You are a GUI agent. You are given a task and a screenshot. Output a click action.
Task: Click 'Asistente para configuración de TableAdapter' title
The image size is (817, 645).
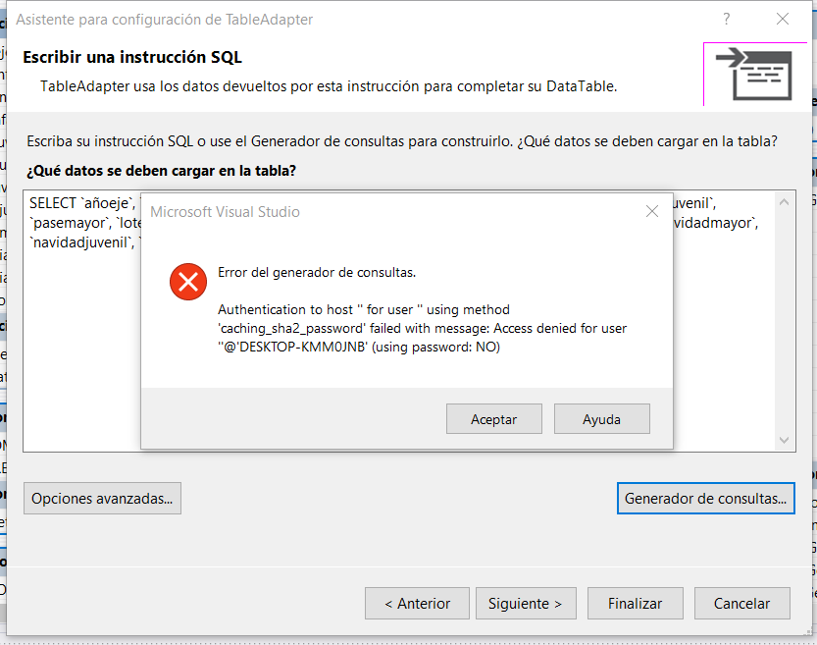(164, 20)
